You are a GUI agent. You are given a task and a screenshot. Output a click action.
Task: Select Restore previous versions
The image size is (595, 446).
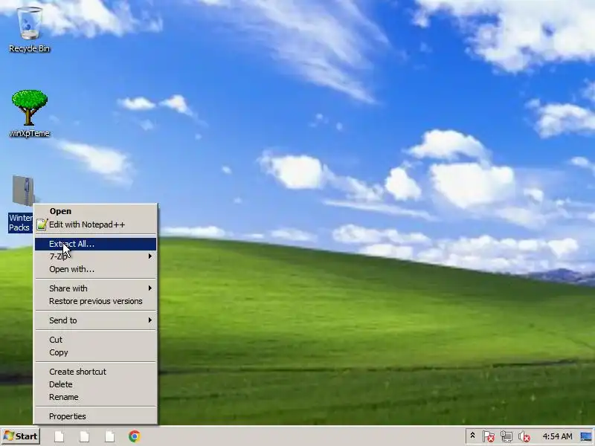point(96,301)
